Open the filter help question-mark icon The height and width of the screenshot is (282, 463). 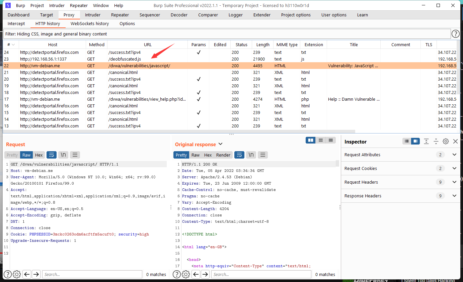point(455,34)
